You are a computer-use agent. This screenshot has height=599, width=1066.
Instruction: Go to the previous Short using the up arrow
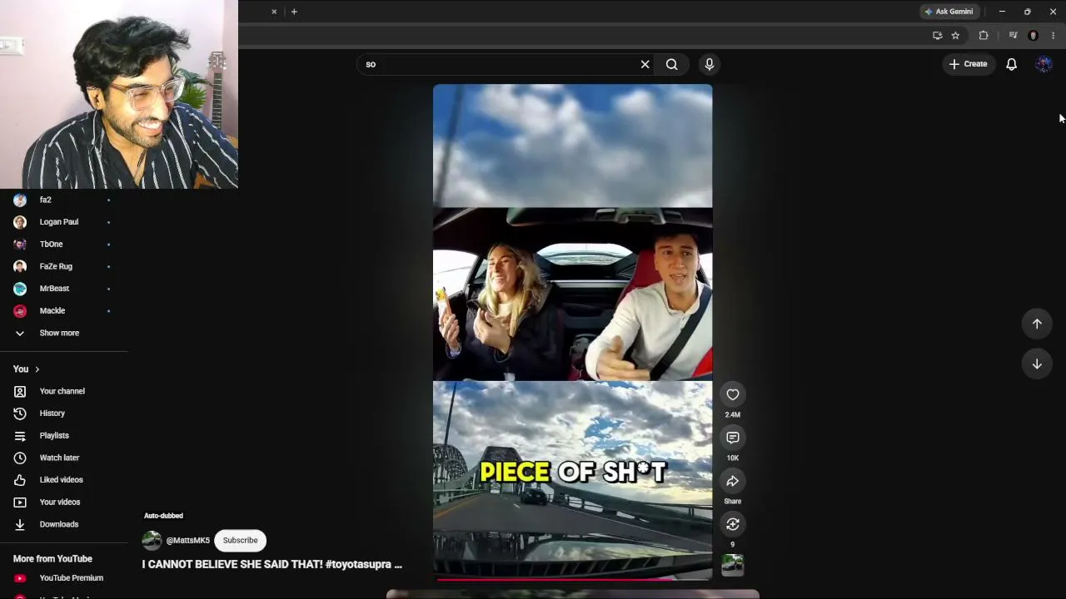(x=1037, y=324)
